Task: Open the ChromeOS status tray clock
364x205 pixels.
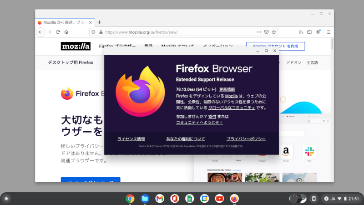Action: (354, 199)
